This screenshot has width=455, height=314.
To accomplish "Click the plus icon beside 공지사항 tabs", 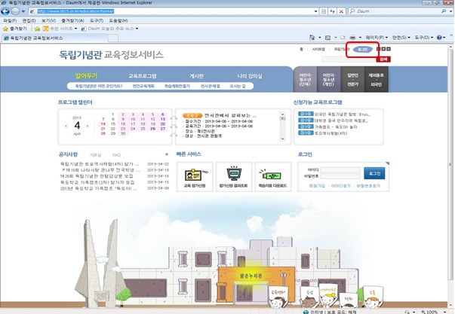I will click(x=165, y=154).
